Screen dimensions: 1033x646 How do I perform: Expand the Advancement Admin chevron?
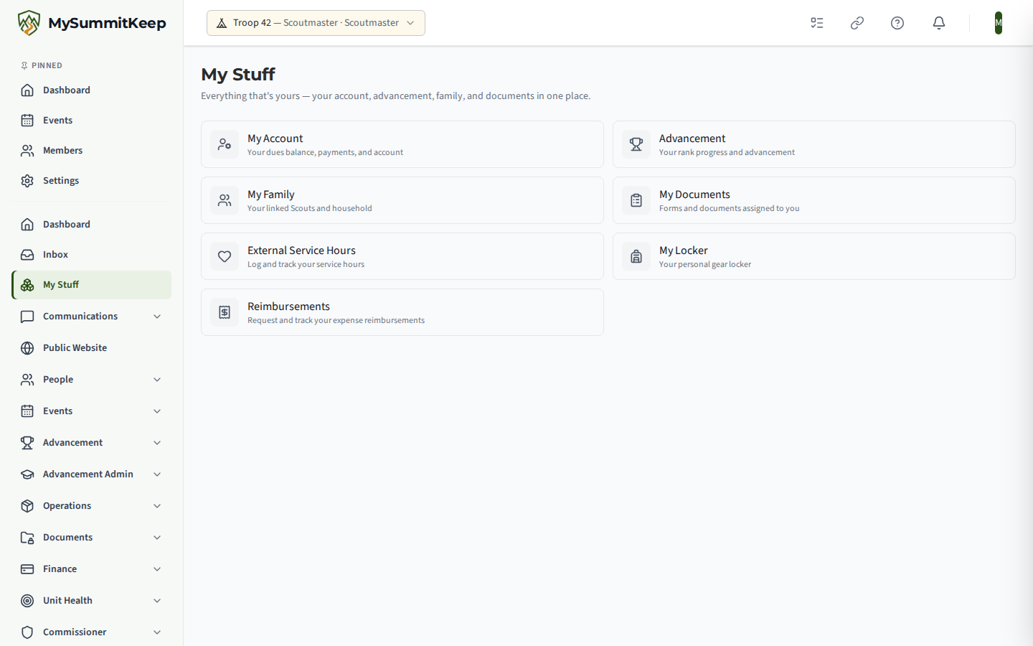157,474
